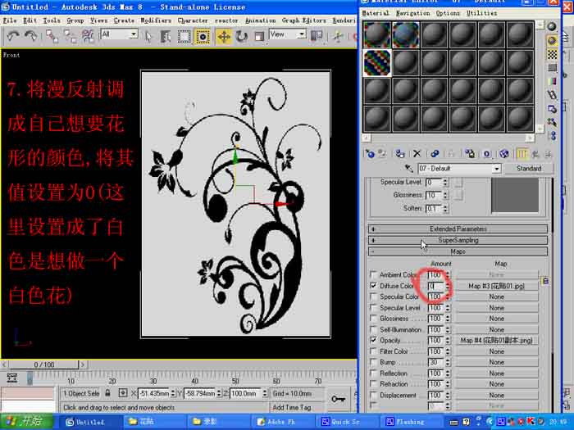Click the Bump map None button

(496, 362)
